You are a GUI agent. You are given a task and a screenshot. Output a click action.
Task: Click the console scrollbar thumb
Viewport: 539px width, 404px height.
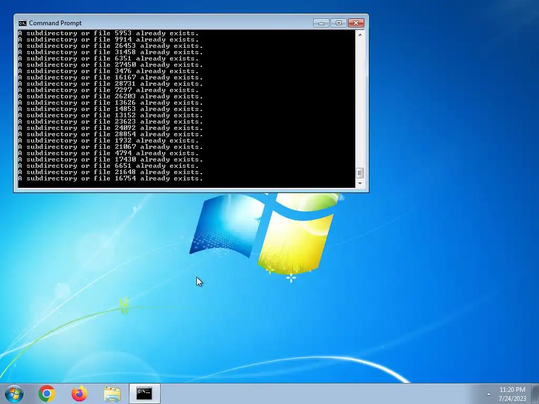tap(360, 173)
